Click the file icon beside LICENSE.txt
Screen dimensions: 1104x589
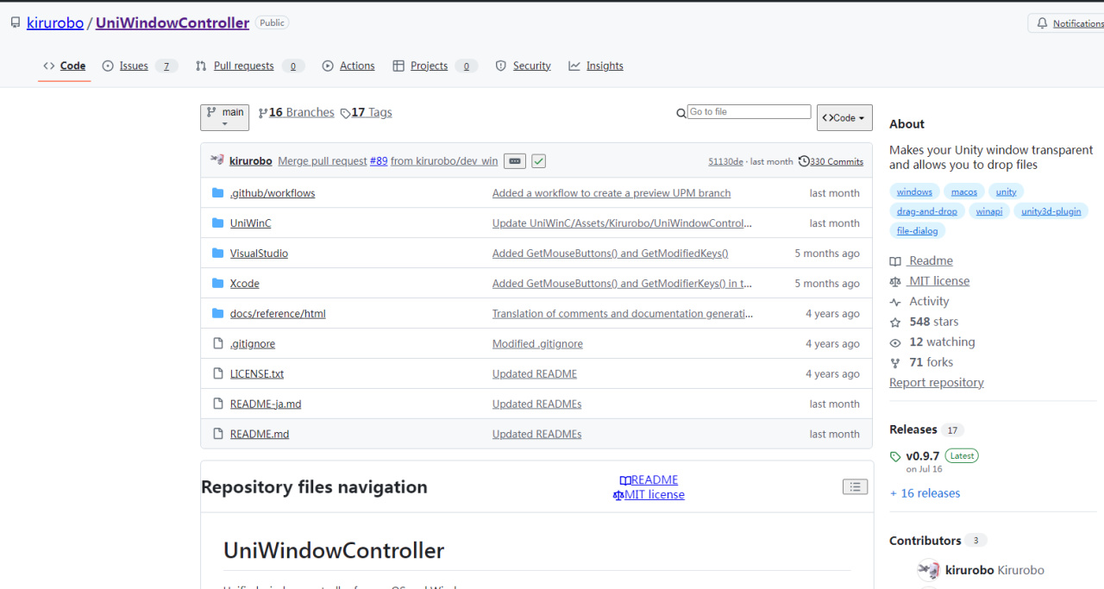(218, 374)
